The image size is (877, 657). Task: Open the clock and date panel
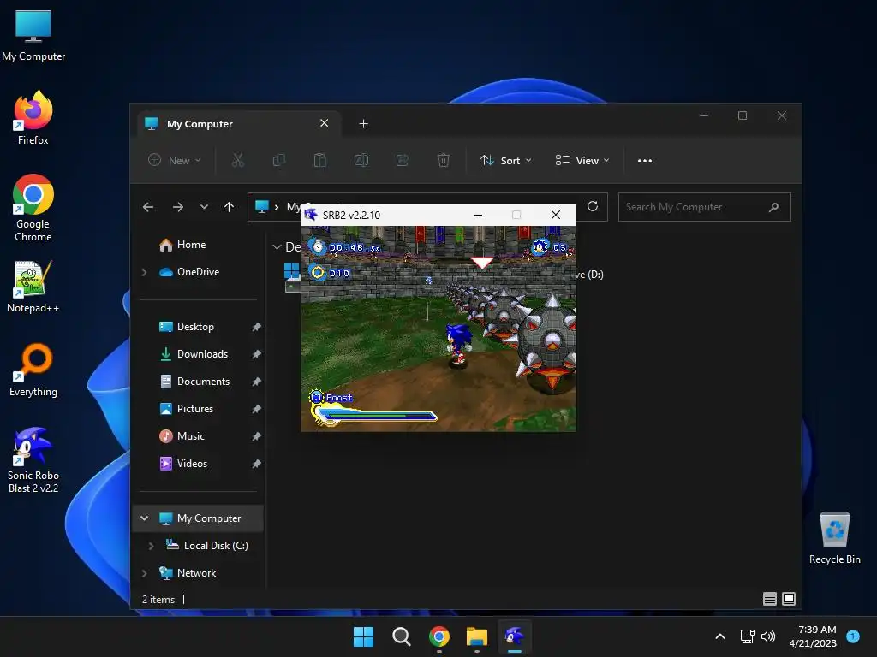pyautogui.click(x=814, y=636)
